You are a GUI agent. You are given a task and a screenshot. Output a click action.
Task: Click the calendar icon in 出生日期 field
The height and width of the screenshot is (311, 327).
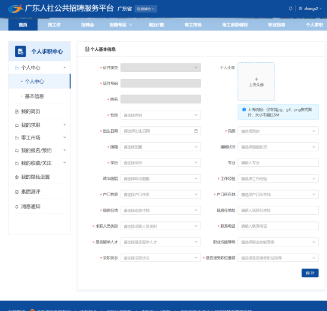coord(196,131)
